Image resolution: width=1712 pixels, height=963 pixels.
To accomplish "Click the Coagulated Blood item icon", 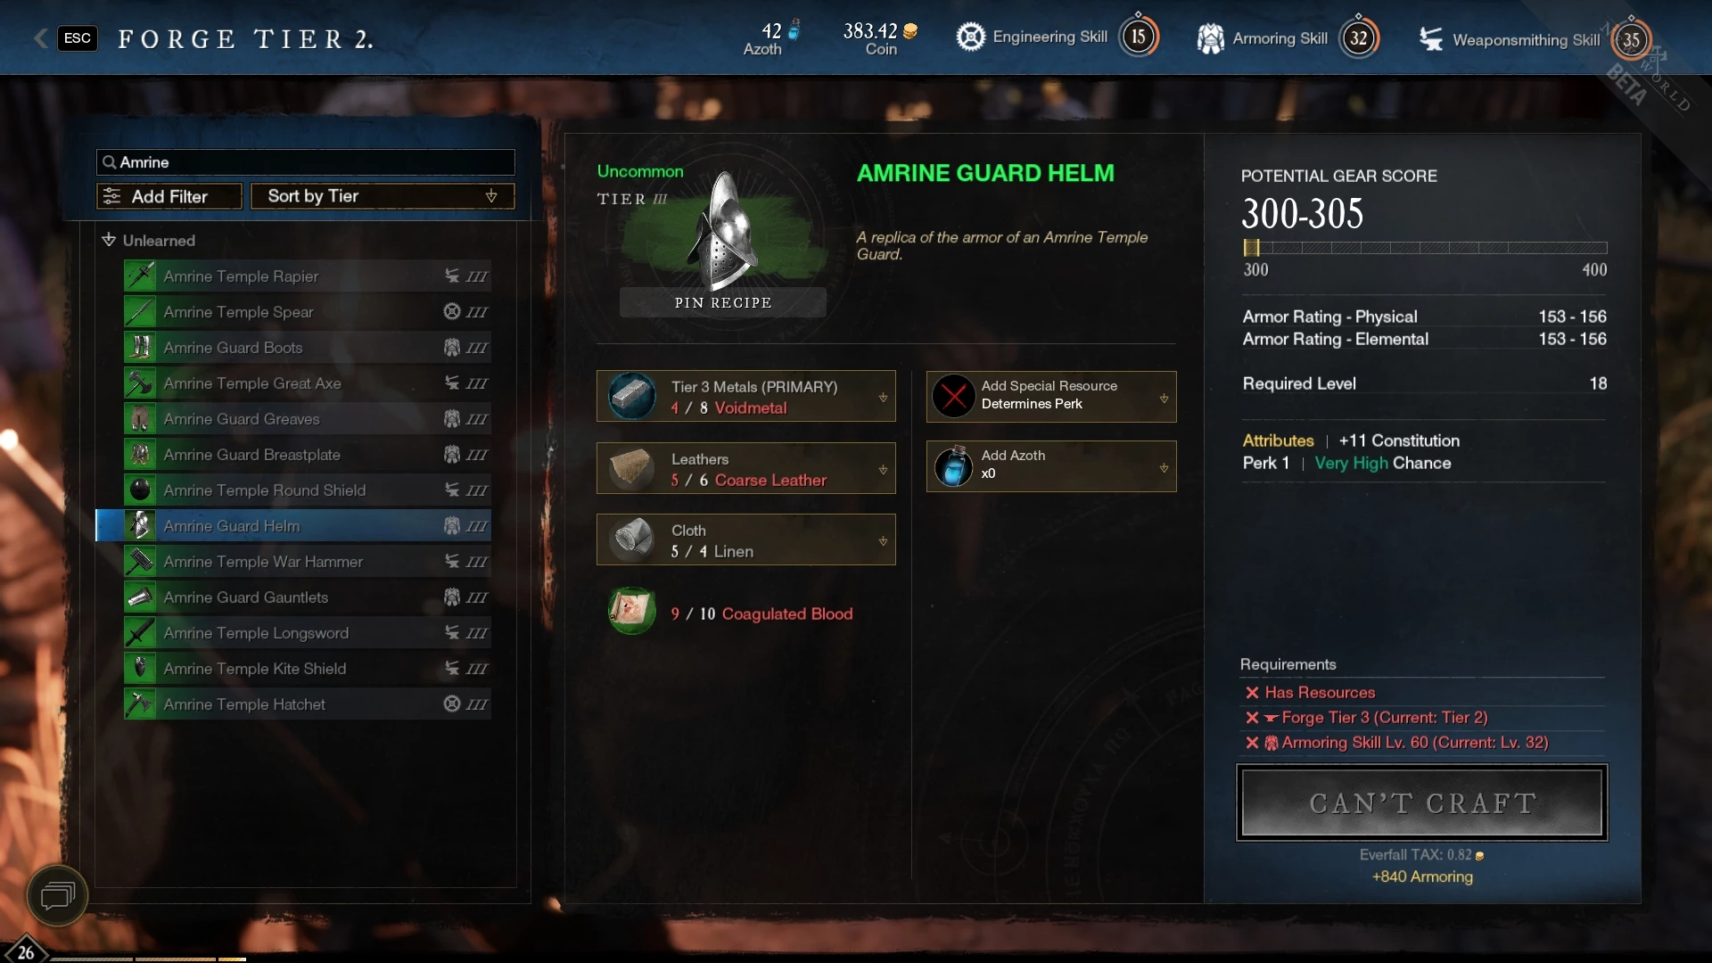I will [632, 611].
